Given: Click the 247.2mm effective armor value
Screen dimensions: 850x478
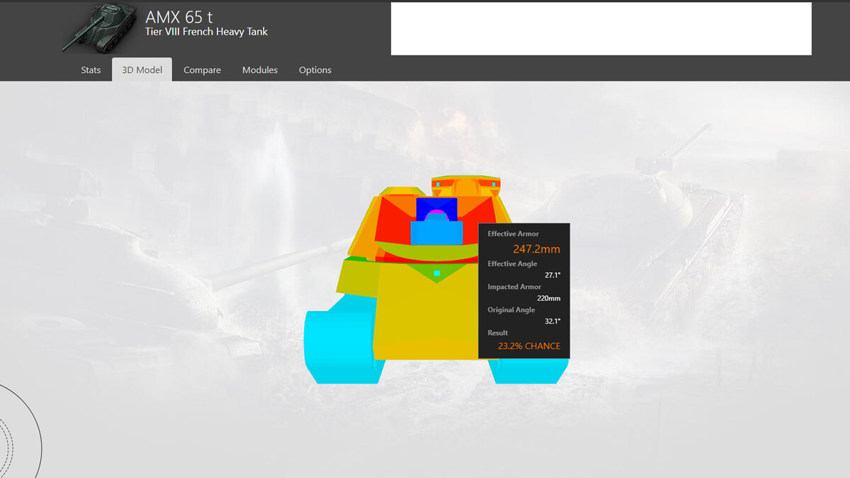Looking at the screenshot, I should [536, 249].
